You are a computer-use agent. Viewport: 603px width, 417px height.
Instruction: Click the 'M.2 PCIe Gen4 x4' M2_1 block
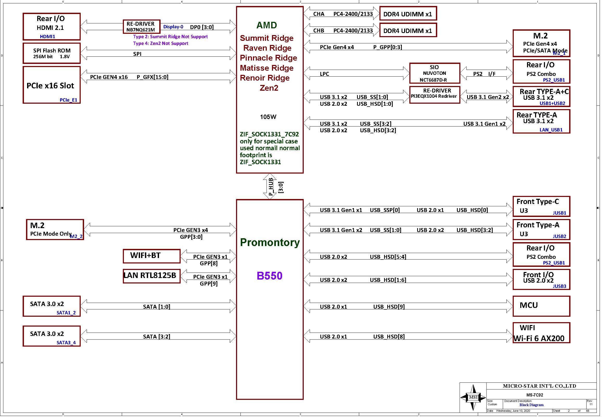pos(541,43)
